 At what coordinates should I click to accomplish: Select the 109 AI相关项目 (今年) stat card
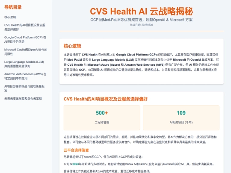click(x=181, y=117)
